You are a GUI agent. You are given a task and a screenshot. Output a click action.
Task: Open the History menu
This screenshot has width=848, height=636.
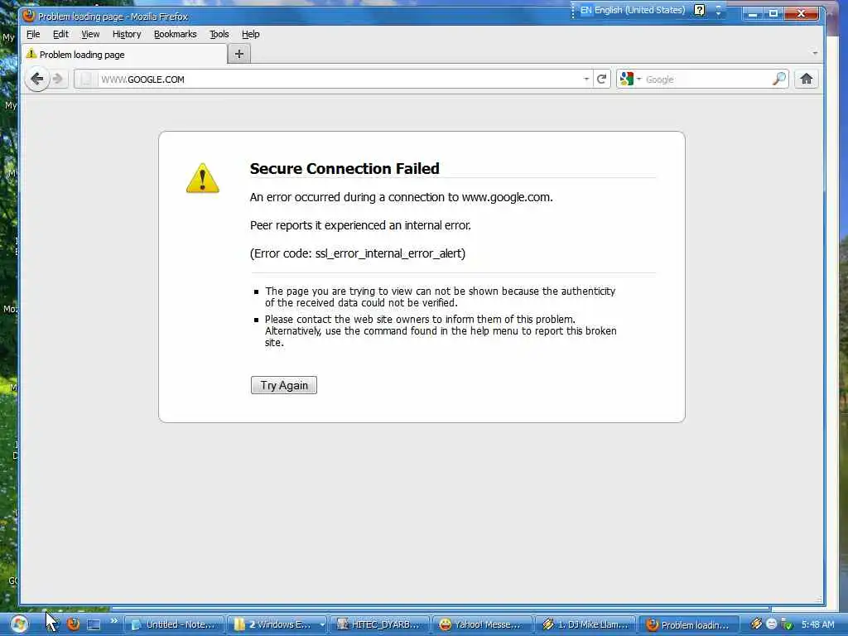[x=127, y=34]
